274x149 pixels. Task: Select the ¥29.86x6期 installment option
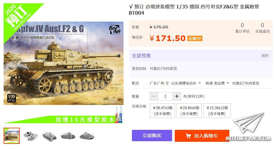[x=189, y=111]
